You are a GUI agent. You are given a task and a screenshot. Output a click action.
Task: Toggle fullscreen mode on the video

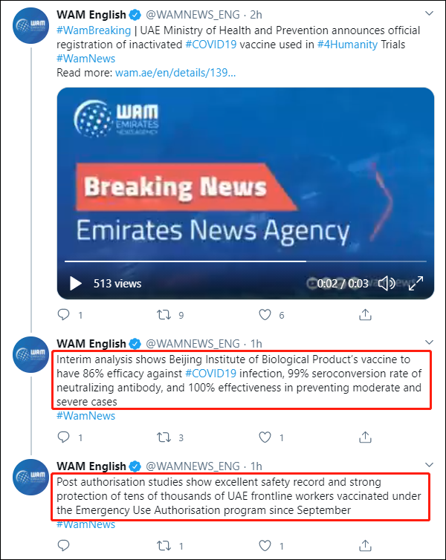coord(416,283)
